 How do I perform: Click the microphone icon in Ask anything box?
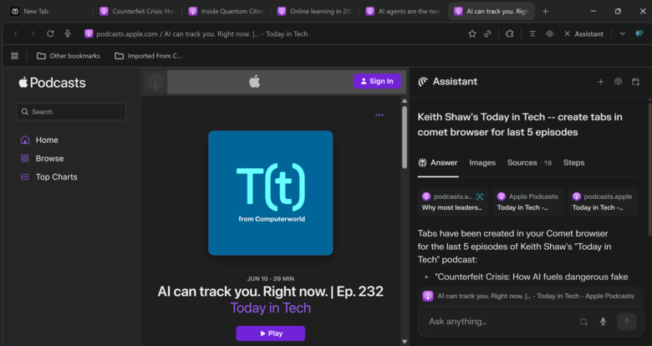pyautogui.click(x=603, y=321)
